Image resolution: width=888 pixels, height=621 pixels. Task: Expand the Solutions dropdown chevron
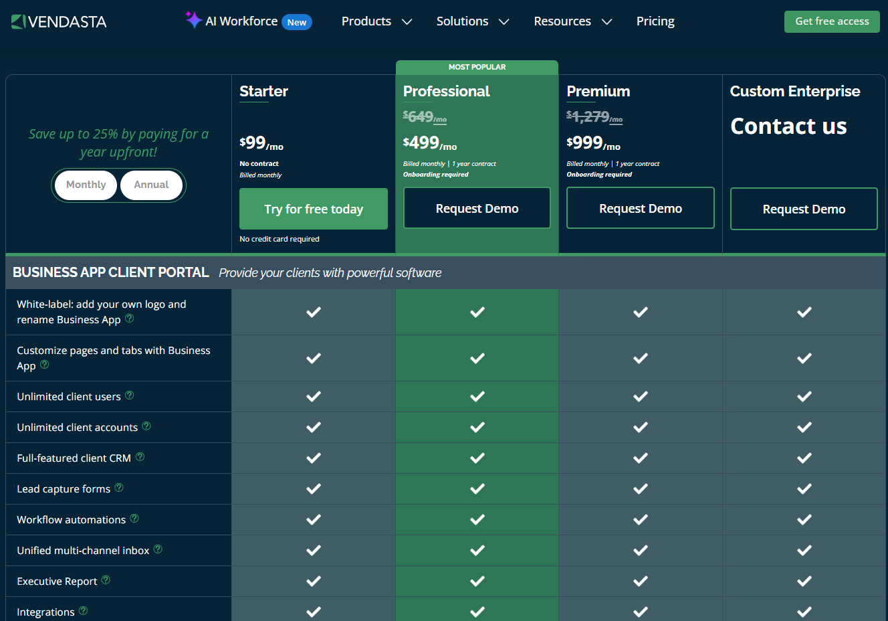[x=504, y=22]
